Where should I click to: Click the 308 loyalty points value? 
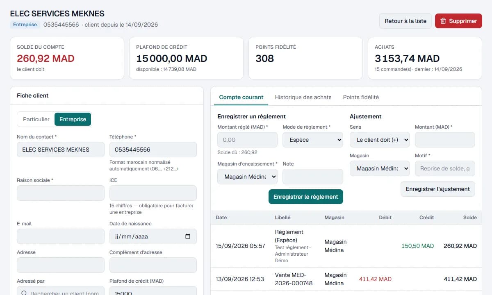coord(264,59)
